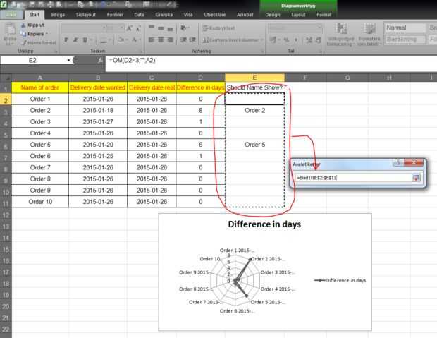
Task: Open the Design tab under Diagramverktyg
Action: (273, 15)
